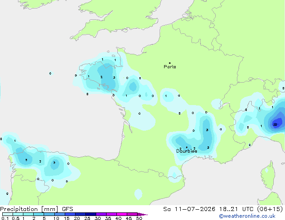Click the GFS model name in the title
285x220 pixels.
point(67,209)
